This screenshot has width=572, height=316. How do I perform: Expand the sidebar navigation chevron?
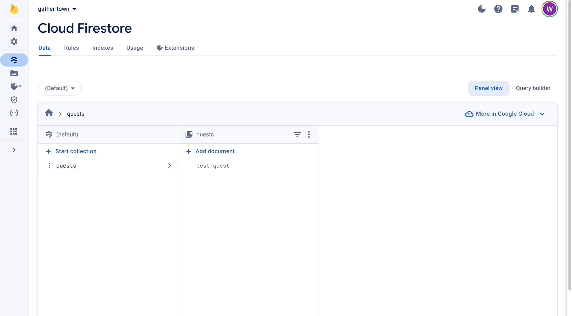(x=14, y=150)
